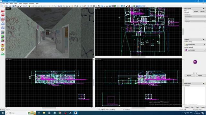The image size is (206, 115).
Task: Open the View menu
Action: point(16,4)
